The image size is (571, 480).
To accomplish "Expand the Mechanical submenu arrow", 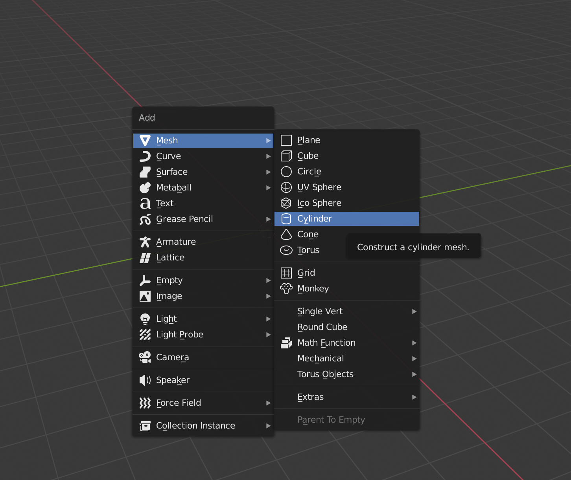I will click(x=414, y=359).
